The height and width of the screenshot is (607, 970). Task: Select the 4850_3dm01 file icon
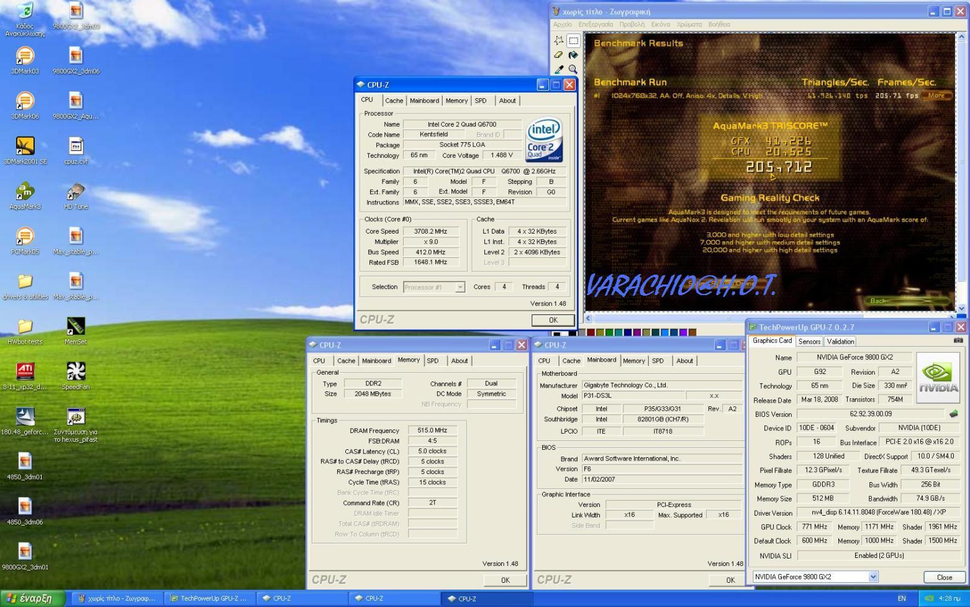pyautogui.click(x=25, y=467)
